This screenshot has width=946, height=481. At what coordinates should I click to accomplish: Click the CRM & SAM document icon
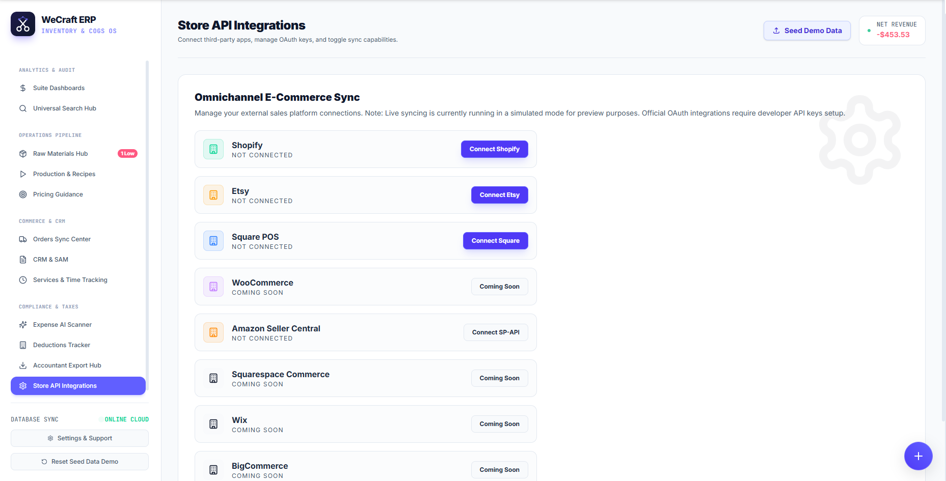point(23,260)
